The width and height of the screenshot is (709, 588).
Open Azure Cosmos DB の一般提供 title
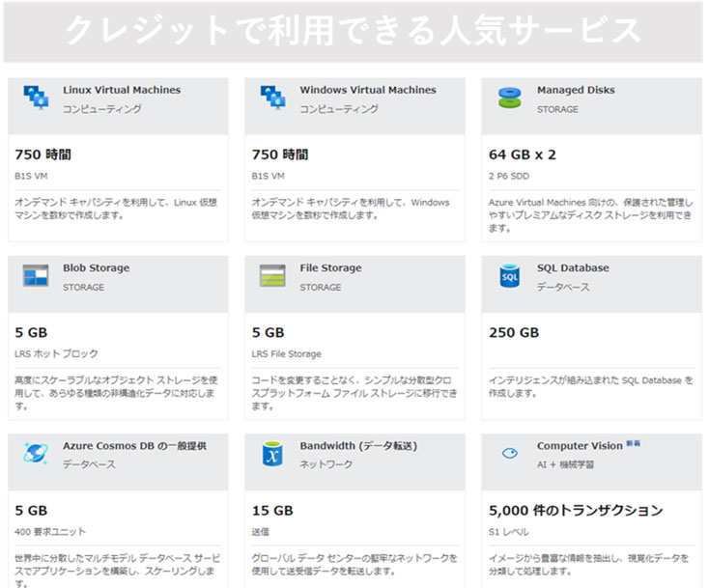pos(134,446)
